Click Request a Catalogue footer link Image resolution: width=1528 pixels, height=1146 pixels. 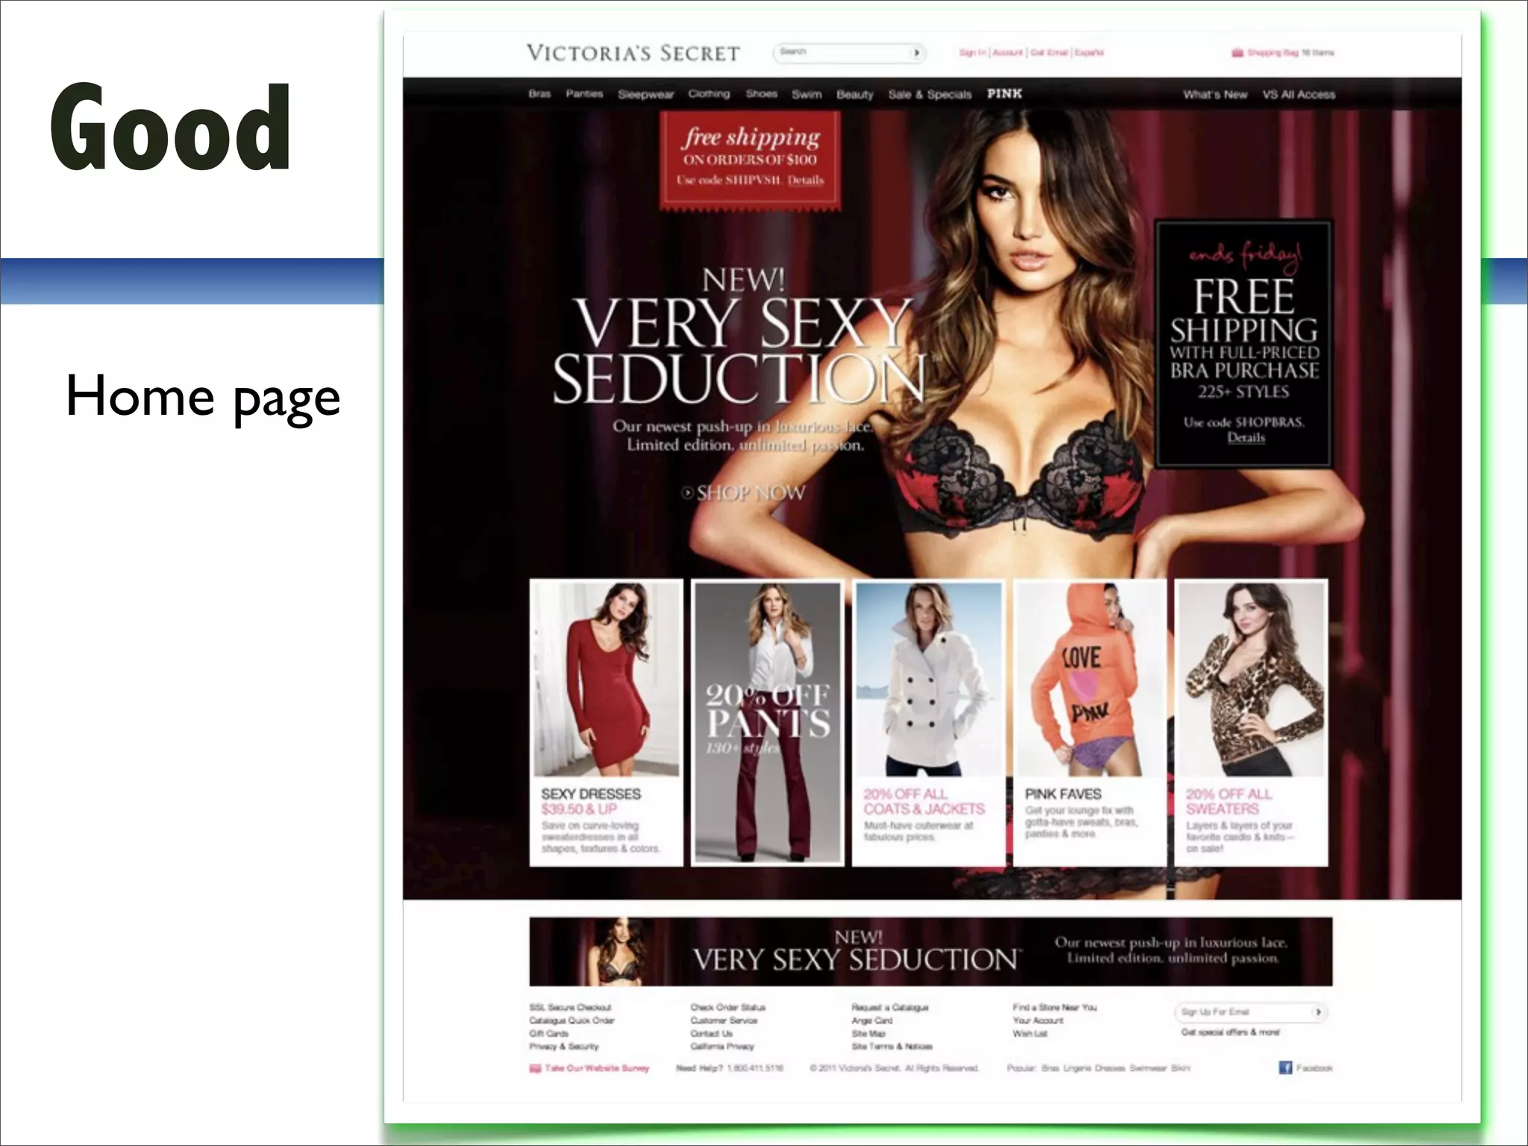pos(889,1007)
